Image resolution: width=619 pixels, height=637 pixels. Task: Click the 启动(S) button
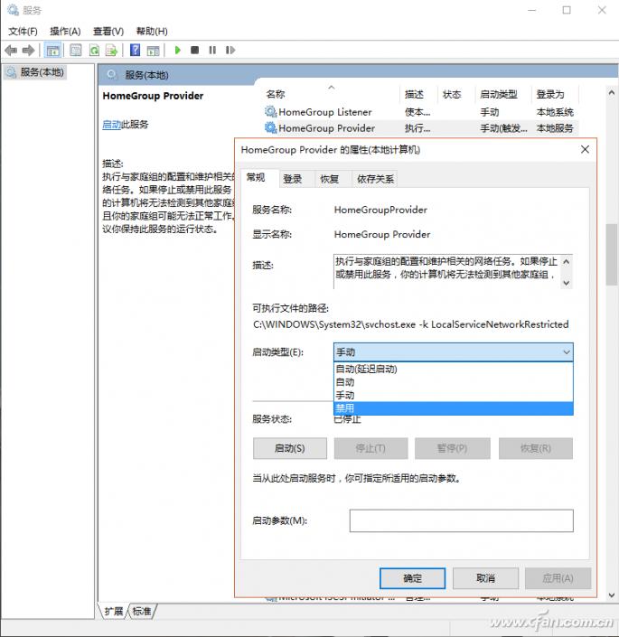coord(289,448)
